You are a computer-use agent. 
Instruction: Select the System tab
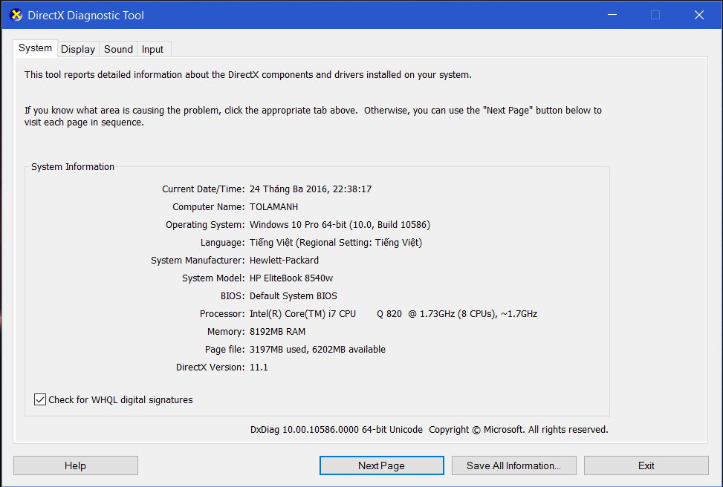[x=36, y=48]
